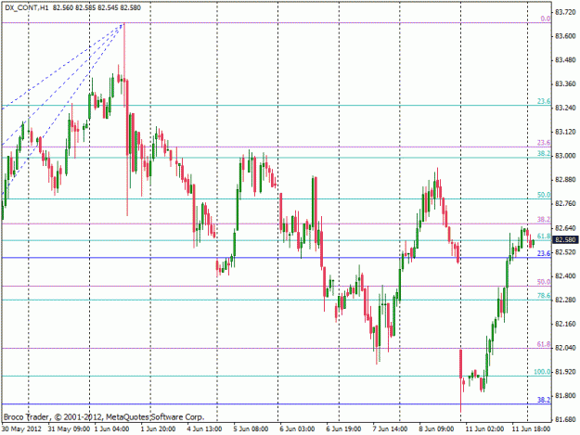580x435 pixels.
Task: Select the blue 38.2 Fibonacci label at bottom
Action: click(544, 400)
